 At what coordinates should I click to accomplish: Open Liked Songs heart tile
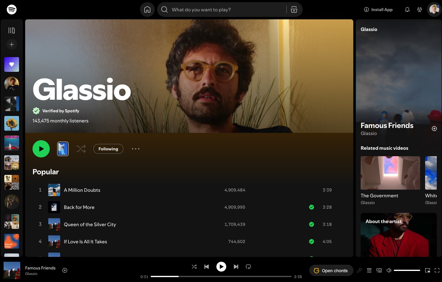(12, 64)
